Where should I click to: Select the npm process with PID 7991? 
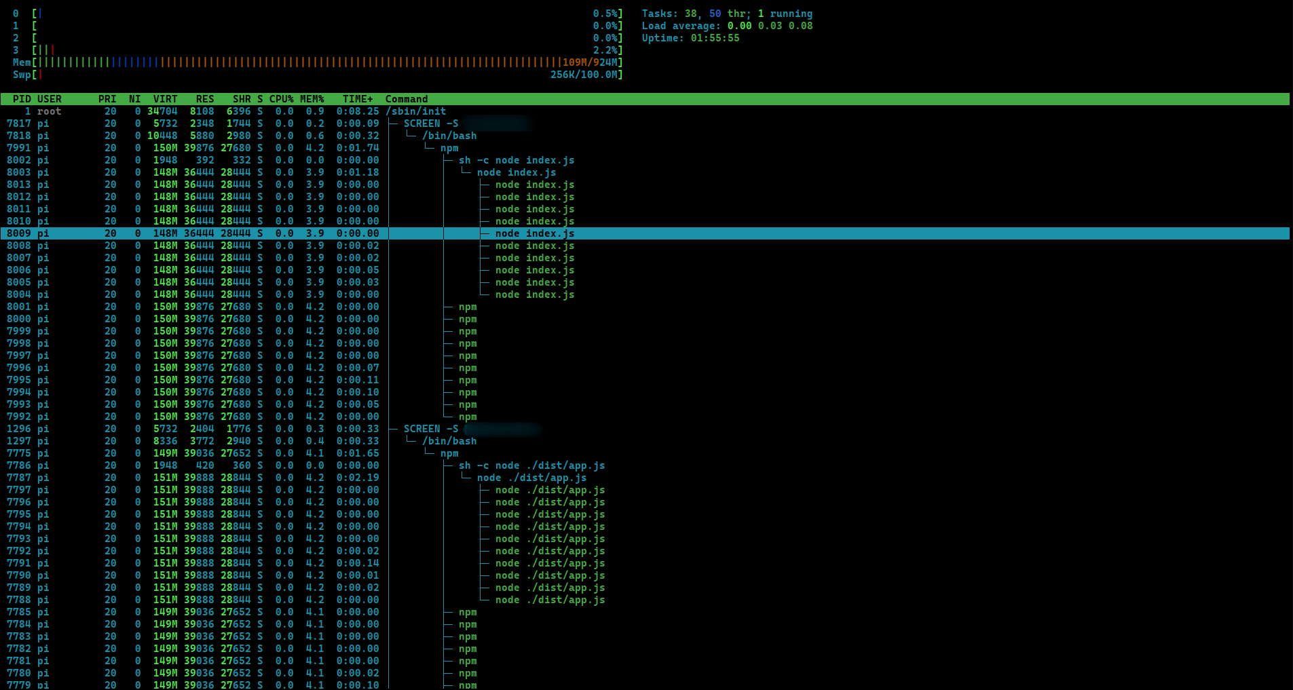[x=645, y=148]
